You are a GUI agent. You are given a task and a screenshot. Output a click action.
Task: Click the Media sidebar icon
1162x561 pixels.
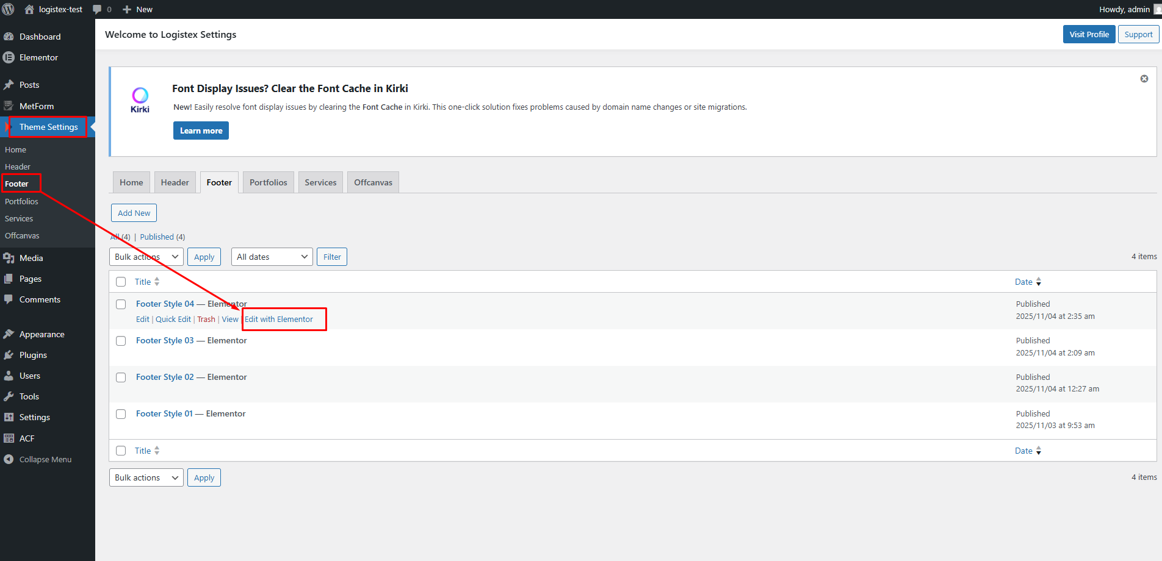(x=9, y=258)
